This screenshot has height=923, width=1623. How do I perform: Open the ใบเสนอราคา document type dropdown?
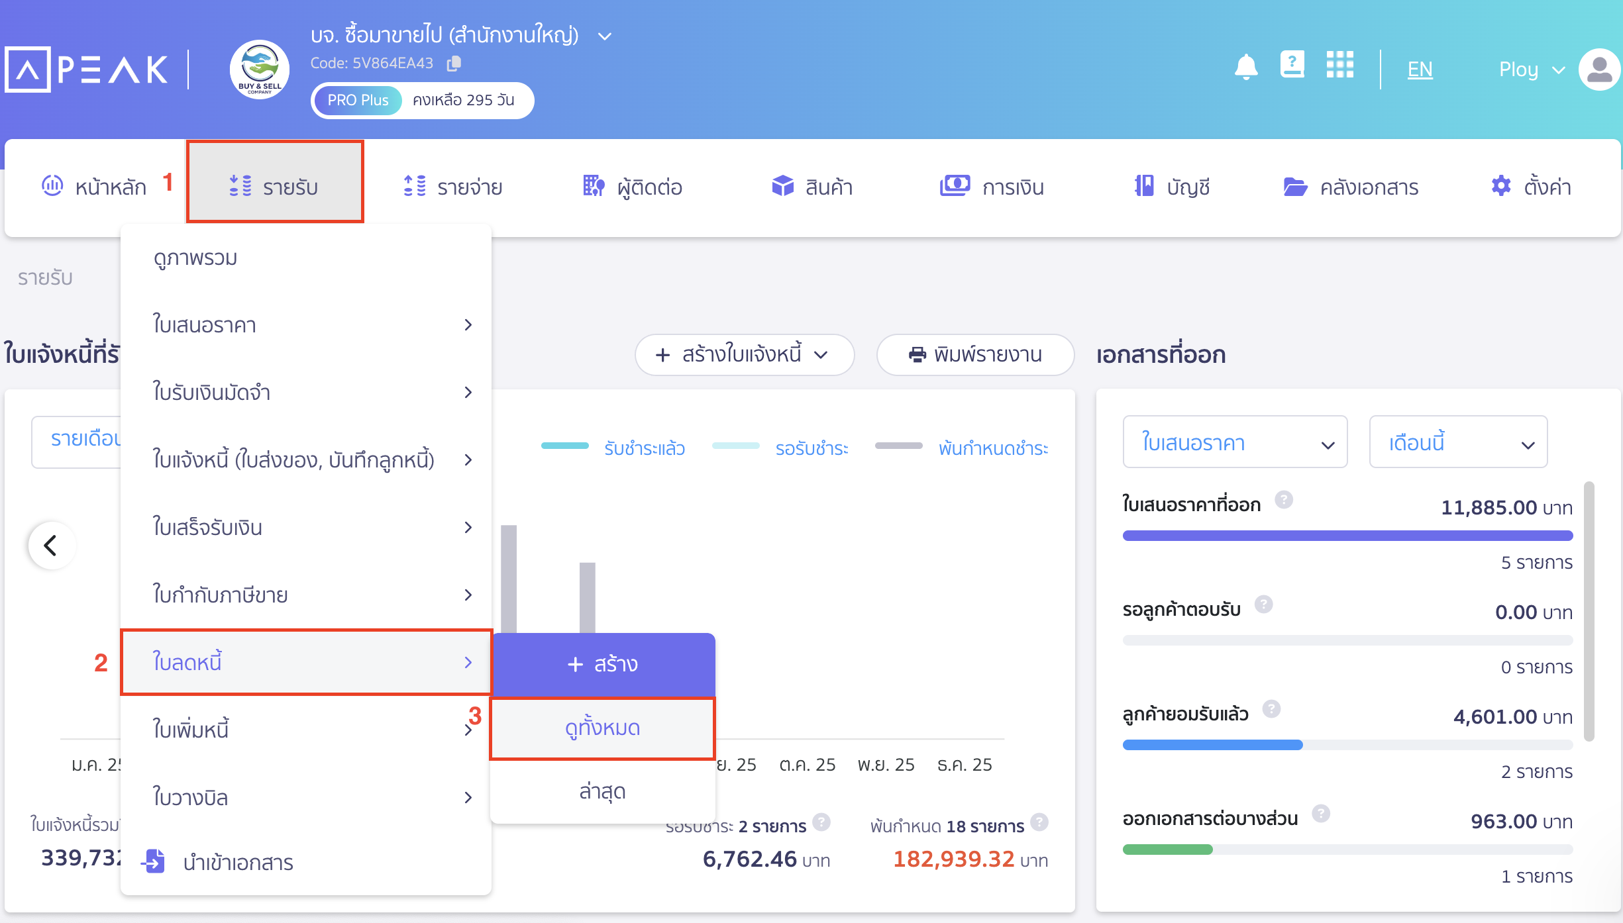pos(1235,442)
